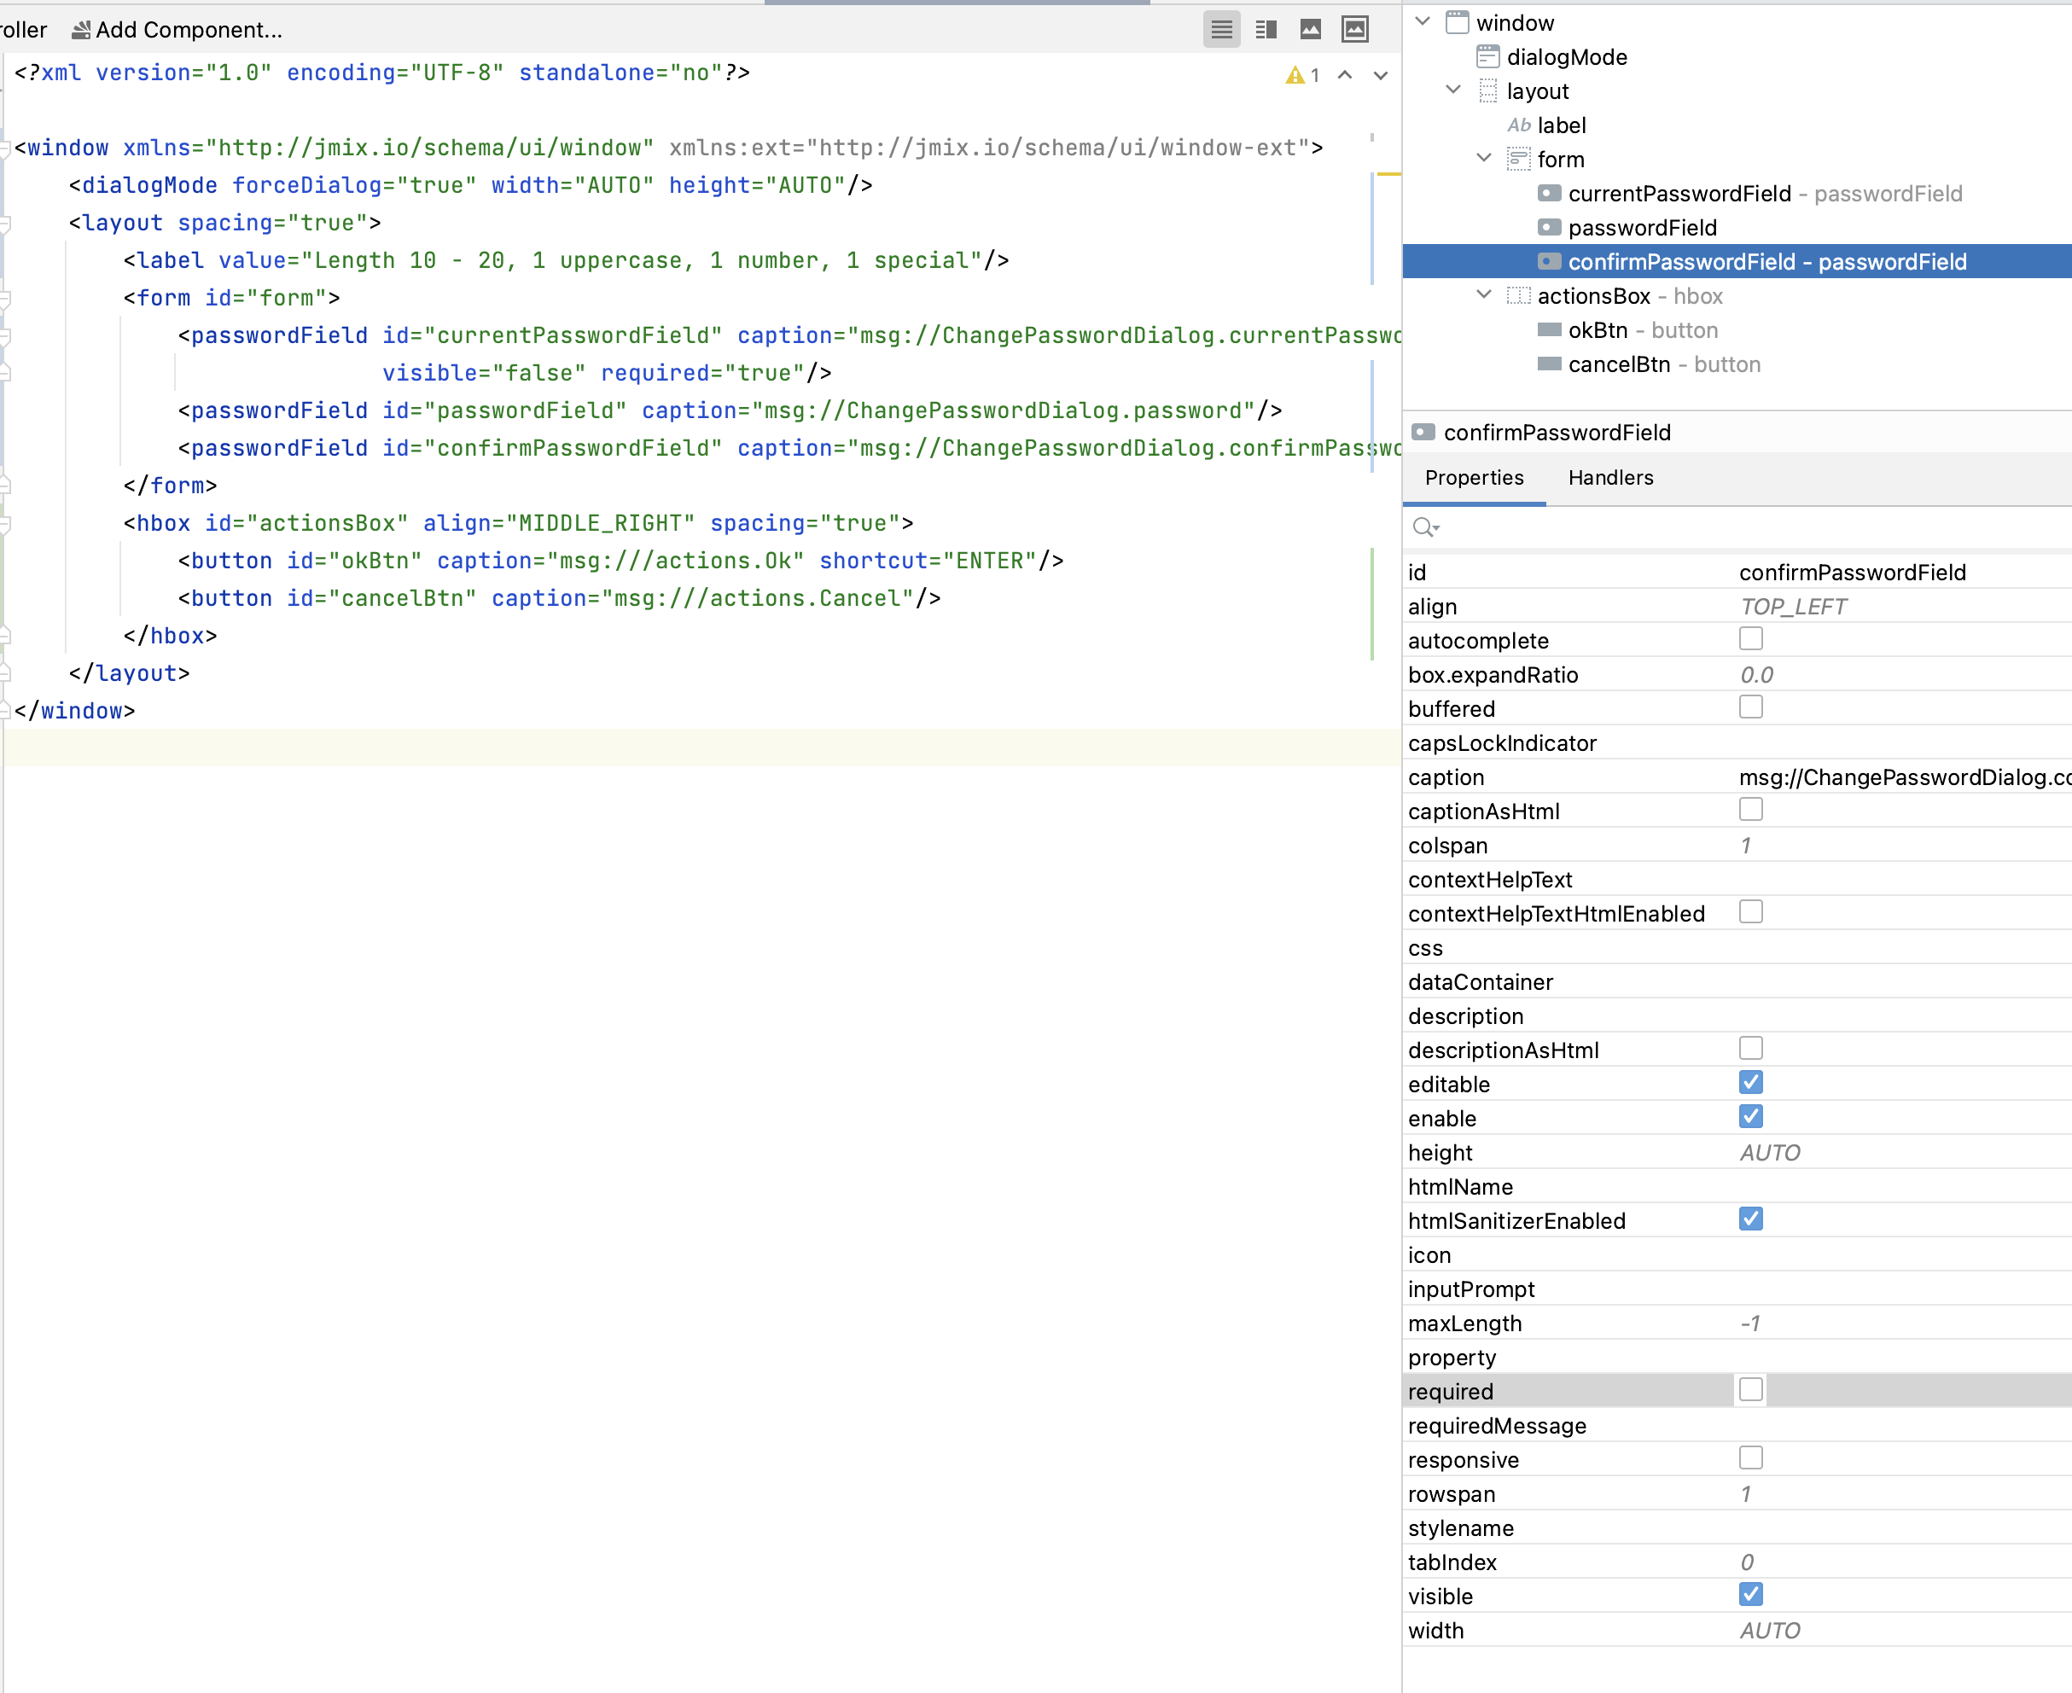The width and height of the screenshot is (2072, 1693).
Task: Click the hbox actionsBox line in code
Action: [518, 524]
